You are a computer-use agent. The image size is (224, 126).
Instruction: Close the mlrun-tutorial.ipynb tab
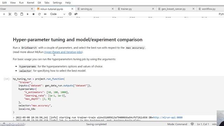(x=72, y=9)
